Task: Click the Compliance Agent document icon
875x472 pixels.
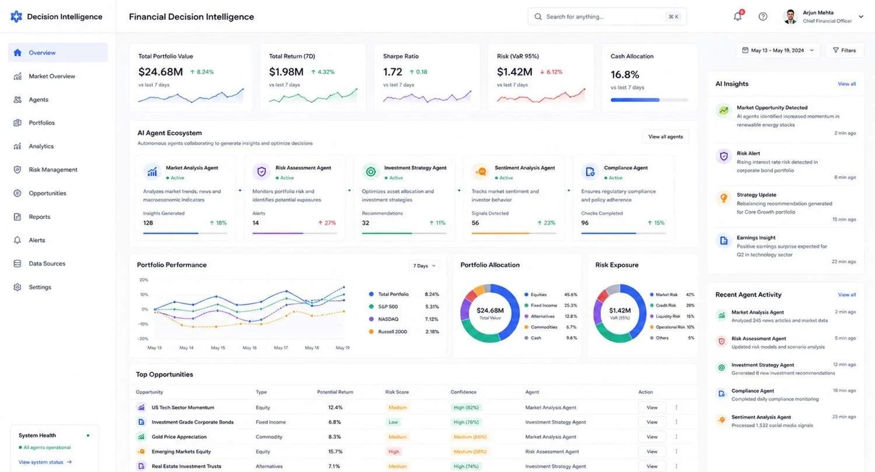Action: coord(590,172)
